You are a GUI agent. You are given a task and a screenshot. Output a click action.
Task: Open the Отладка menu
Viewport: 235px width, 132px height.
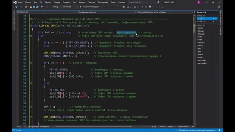66,3
